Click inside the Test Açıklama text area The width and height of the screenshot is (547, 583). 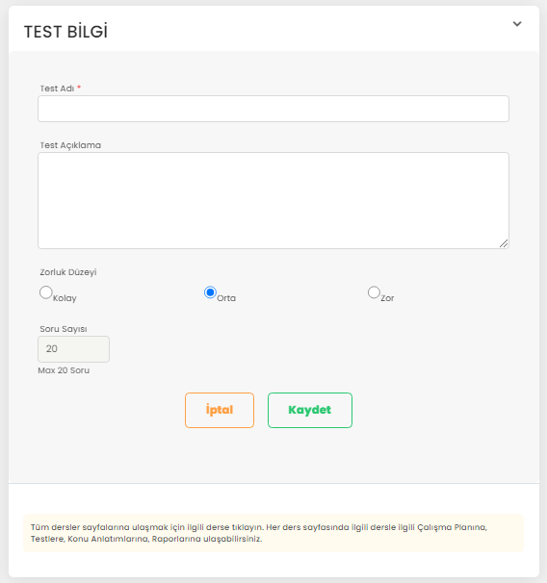[x=273, y=200]
